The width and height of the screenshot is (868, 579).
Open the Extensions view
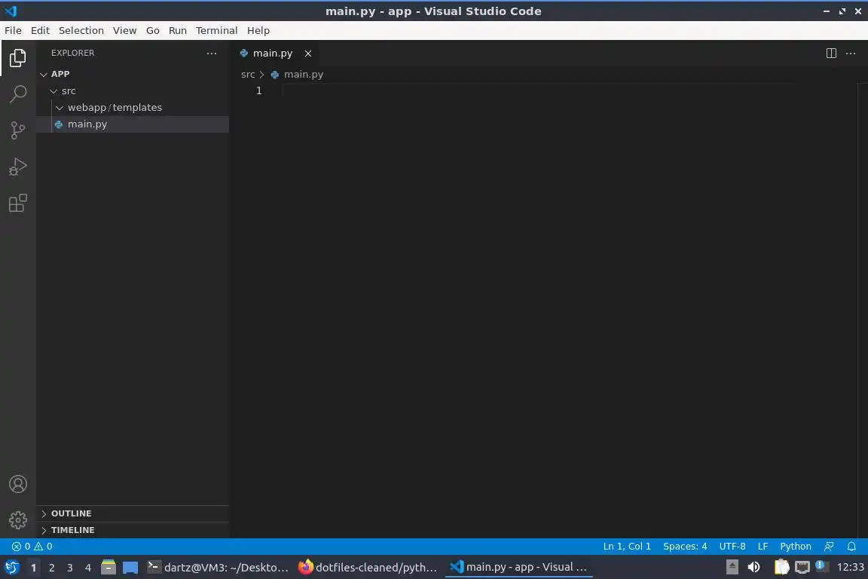[18, 204]
